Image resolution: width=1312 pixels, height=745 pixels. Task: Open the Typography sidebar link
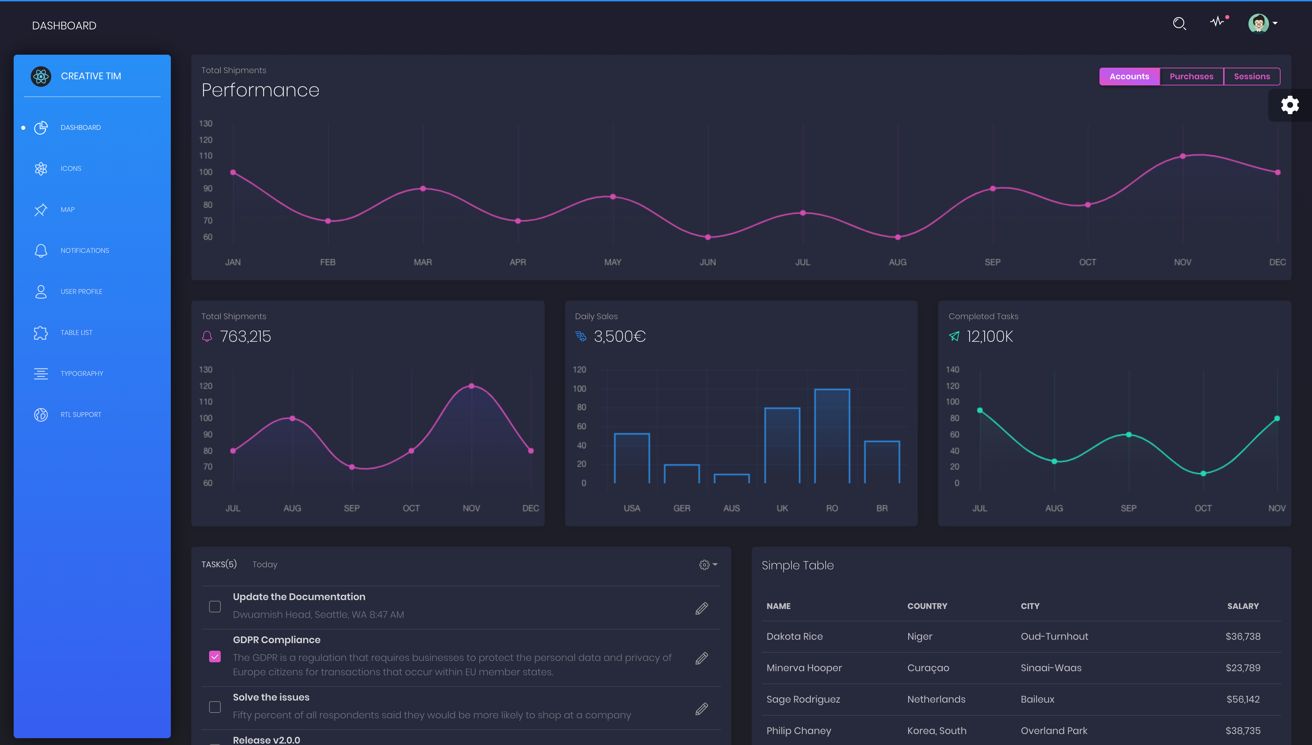click(x=82, y=374)
